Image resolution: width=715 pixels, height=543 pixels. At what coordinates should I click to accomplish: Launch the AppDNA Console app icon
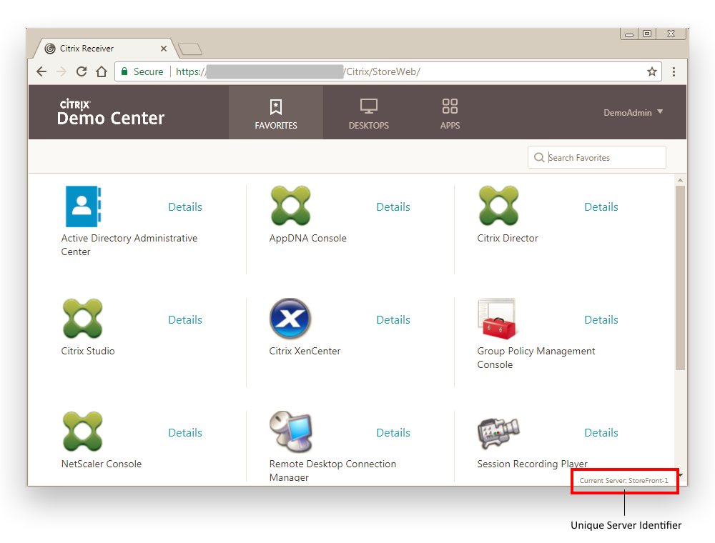[290, 206]
